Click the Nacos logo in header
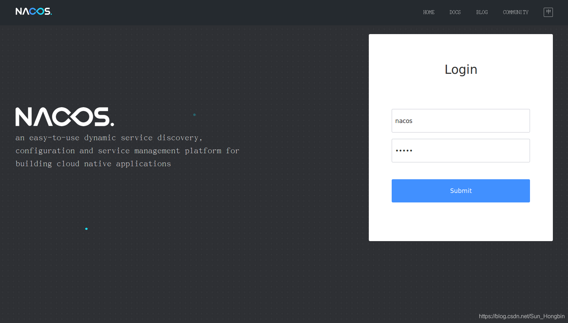This screenshot has height=323, width=568. point(34,12)
